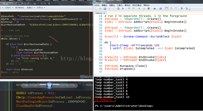Click the Stop Operation square icon
This screenshot has height=111, width=203.
(x=149, y=8)
